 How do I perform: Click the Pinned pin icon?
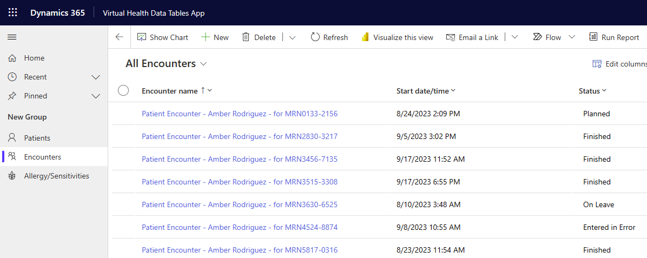click(12, 96)
